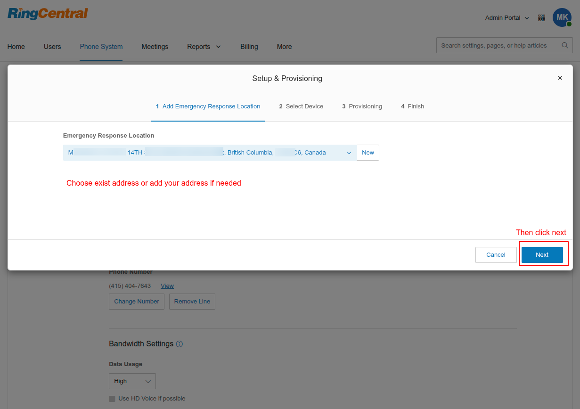580x409 pixels.
Task: Open the Billing menu item
Action: coord(249,47)
